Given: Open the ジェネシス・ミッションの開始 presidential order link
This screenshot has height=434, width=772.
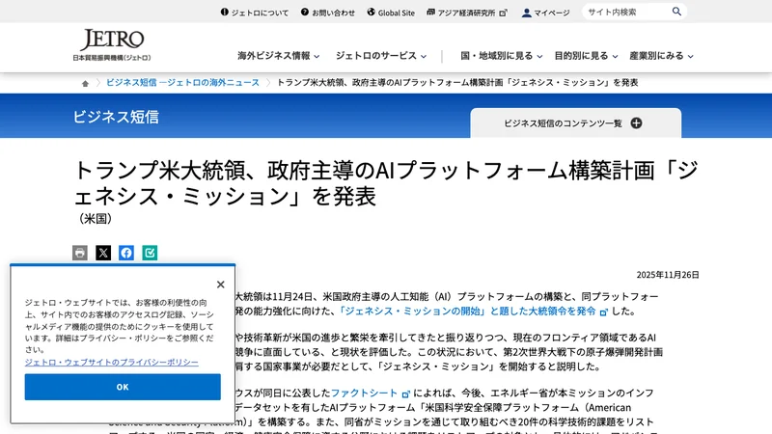Looking at the screenshot, I should pos(473,311).
